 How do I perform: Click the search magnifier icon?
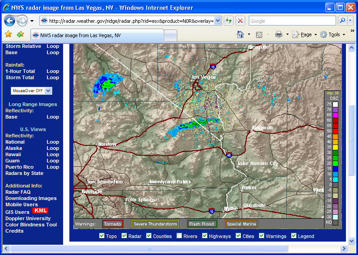point(342,21)
